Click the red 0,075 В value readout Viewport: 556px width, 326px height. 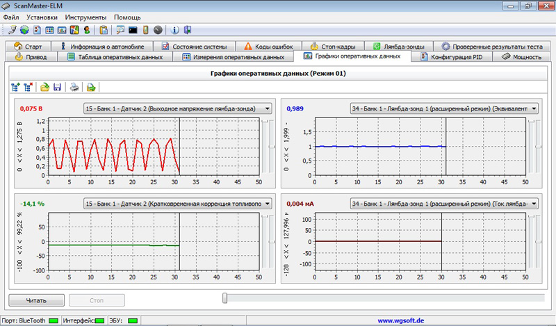[x=31, y=108]
